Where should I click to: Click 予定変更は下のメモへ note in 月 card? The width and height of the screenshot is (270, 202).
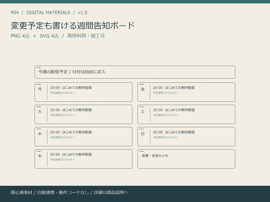63,93
